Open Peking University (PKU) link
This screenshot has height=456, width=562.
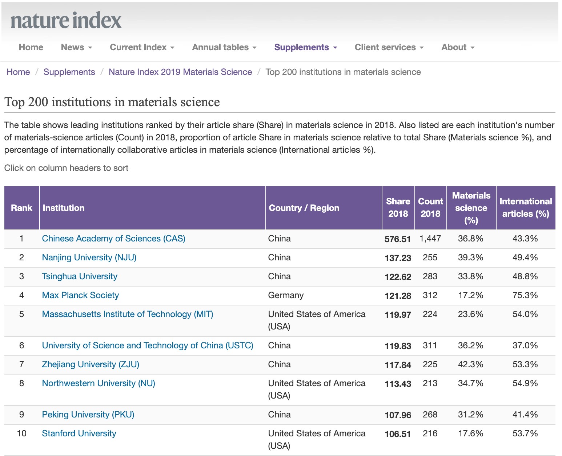(88, 415)
